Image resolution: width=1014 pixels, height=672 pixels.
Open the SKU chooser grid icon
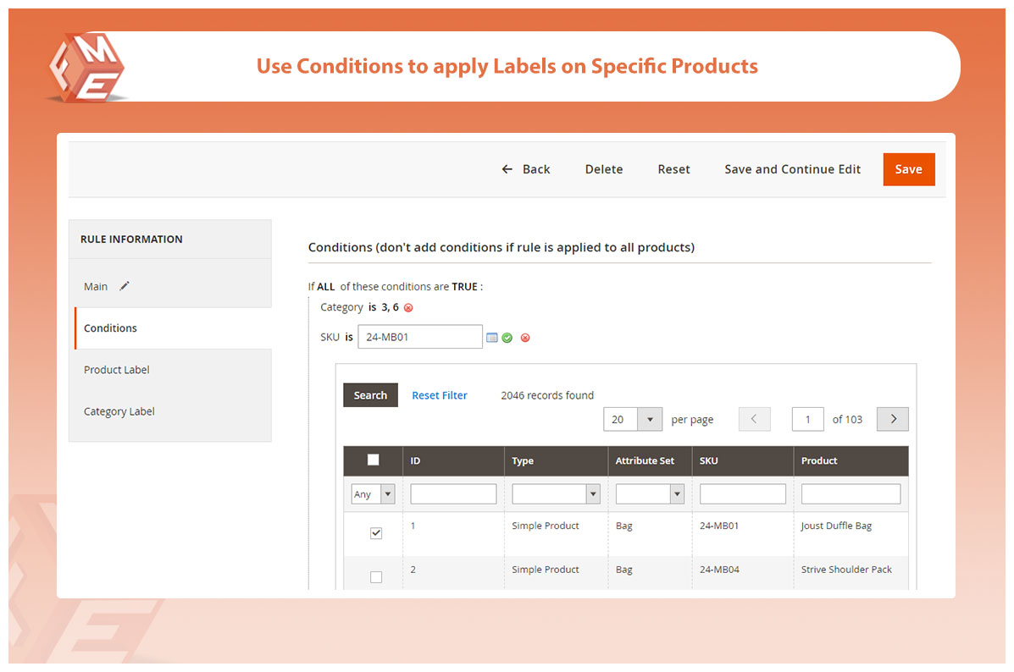(492, 338)
